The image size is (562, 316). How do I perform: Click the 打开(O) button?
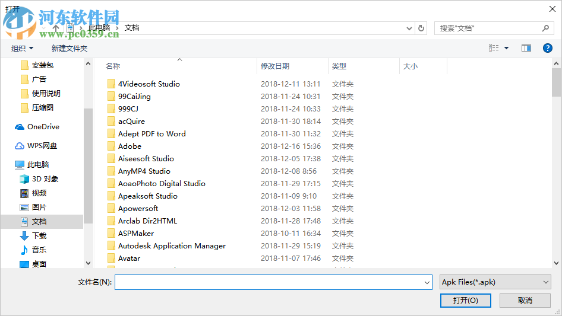pos(466,300)
